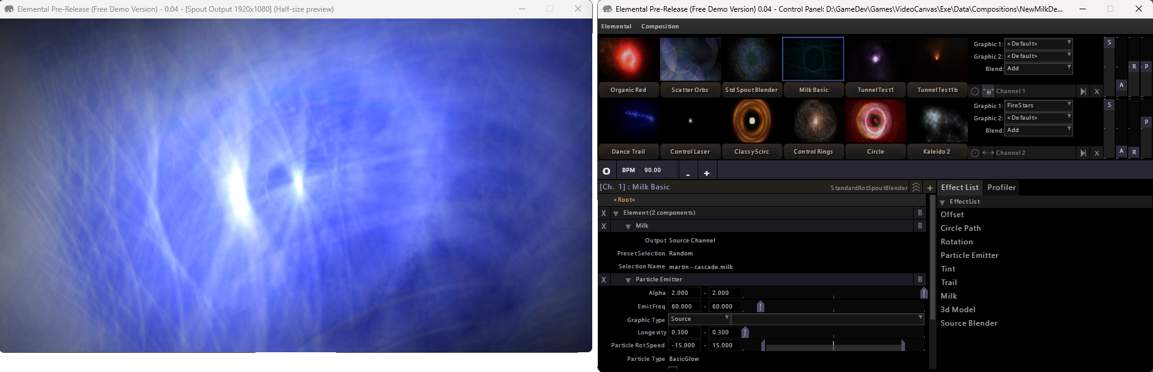Add the Source Blender effect from list
Screen dimensions: 1153x372
click(x=969, y=323)
